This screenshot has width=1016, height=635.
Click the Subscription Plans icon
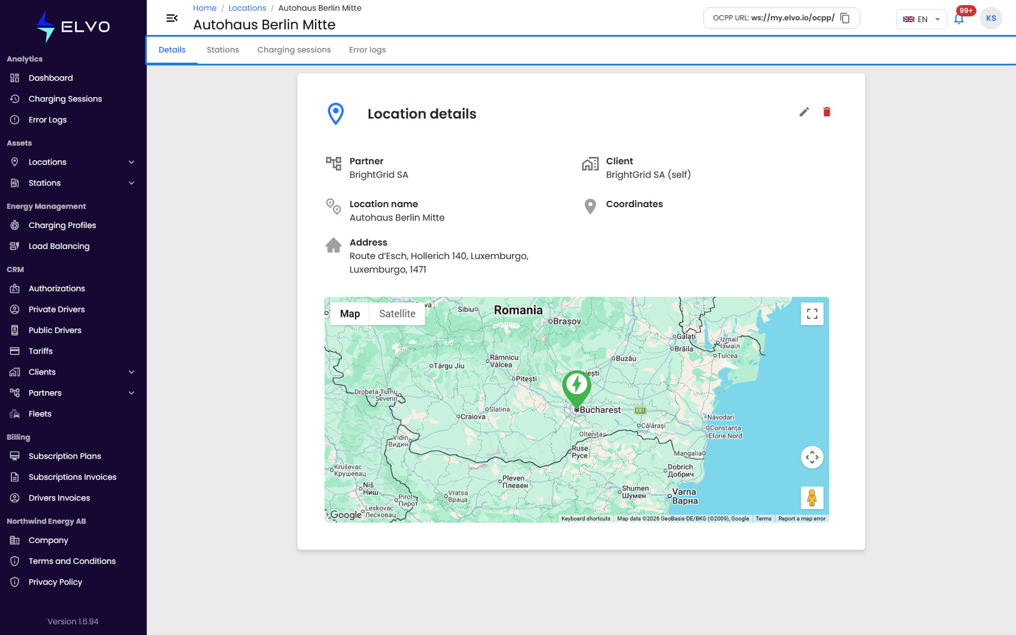click(15, 456)
